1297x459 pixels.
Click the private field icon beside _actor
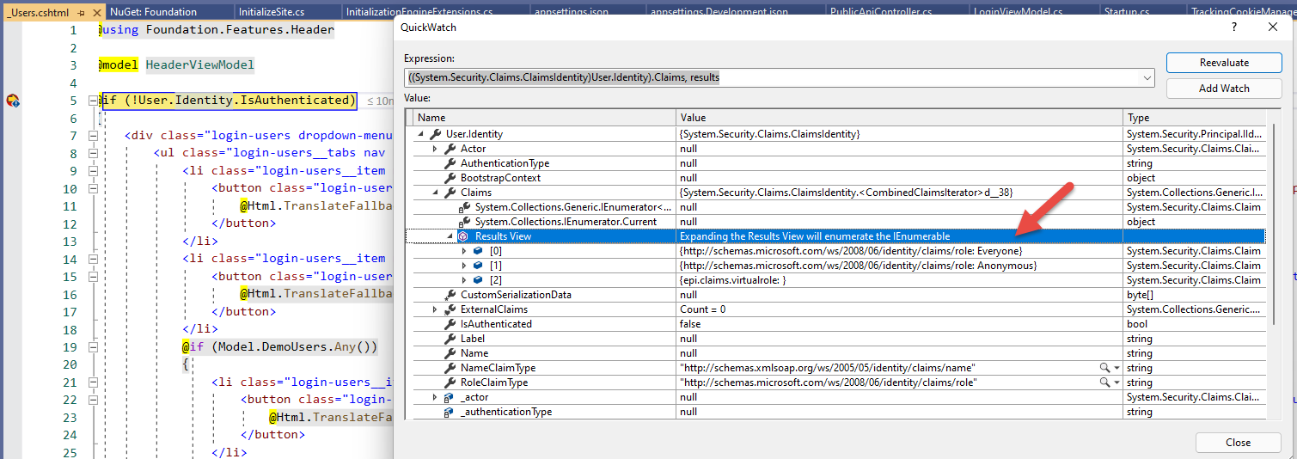[x=449, y=397]
